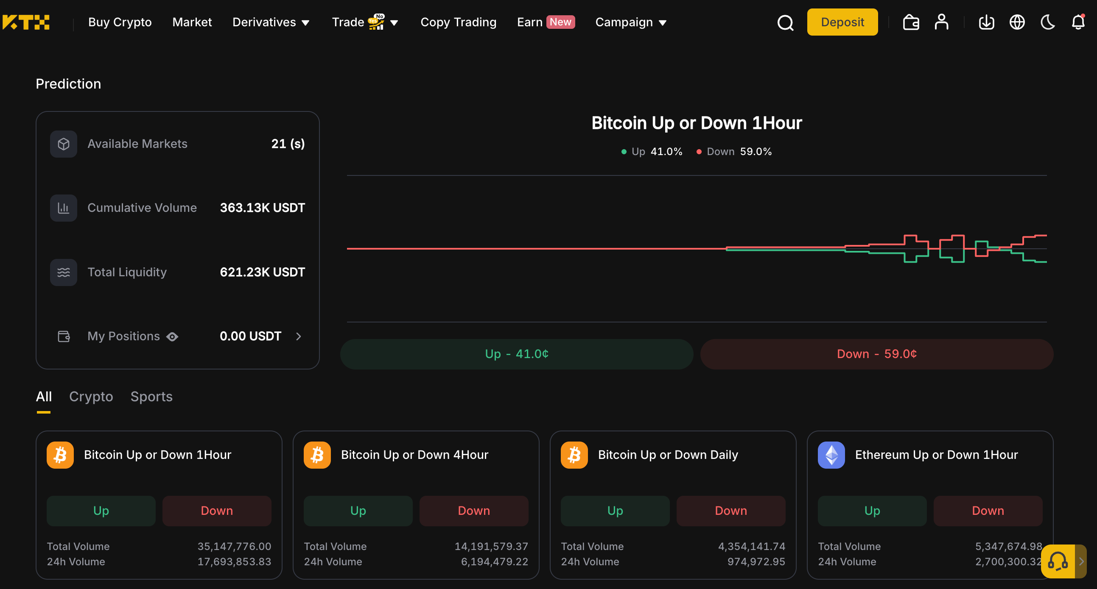The image size is (1097, 589).
Task: Open the wallet icon in header
Action: tap(911, 22)
